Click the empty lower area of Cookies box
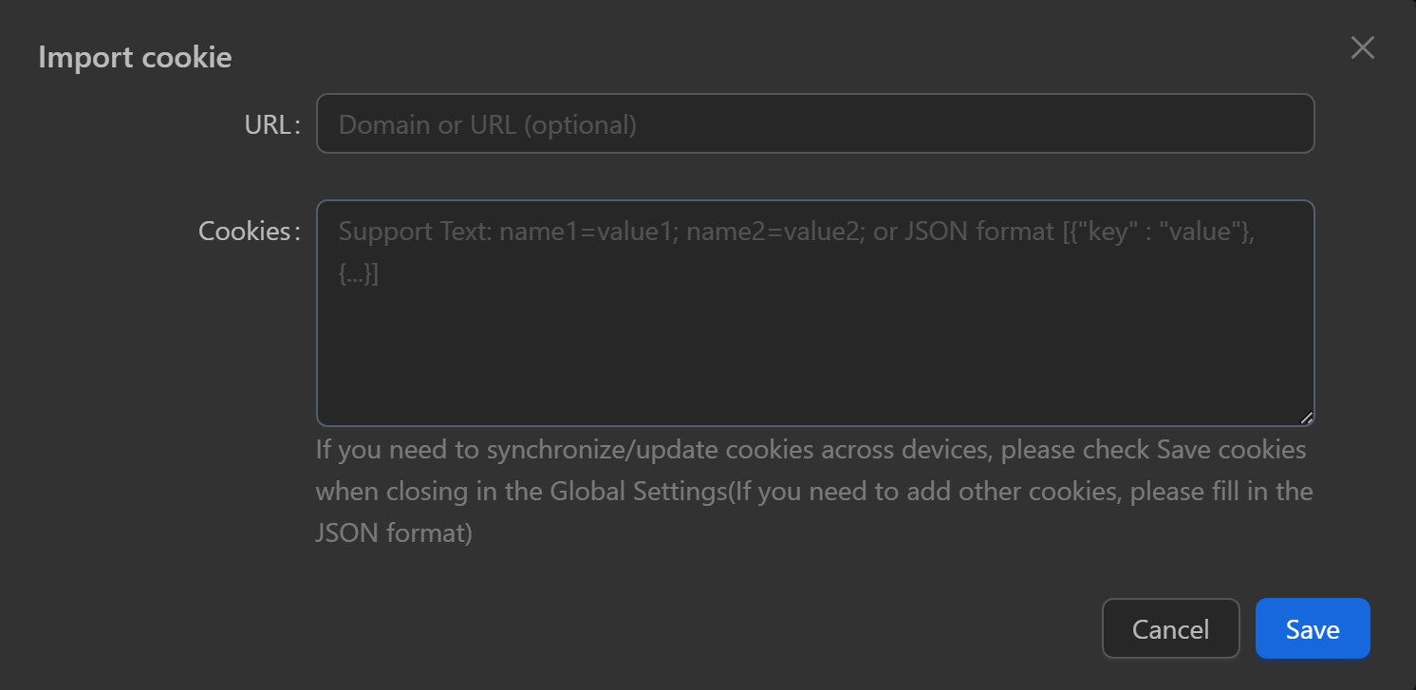 (x=814, y=370)
